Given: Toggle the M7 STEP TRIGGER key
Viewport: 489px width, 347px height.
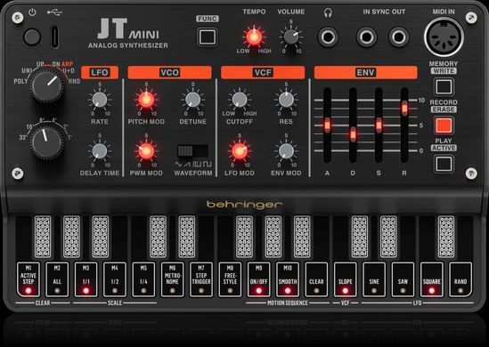Looking at the screenshot, I should (201, 279).
